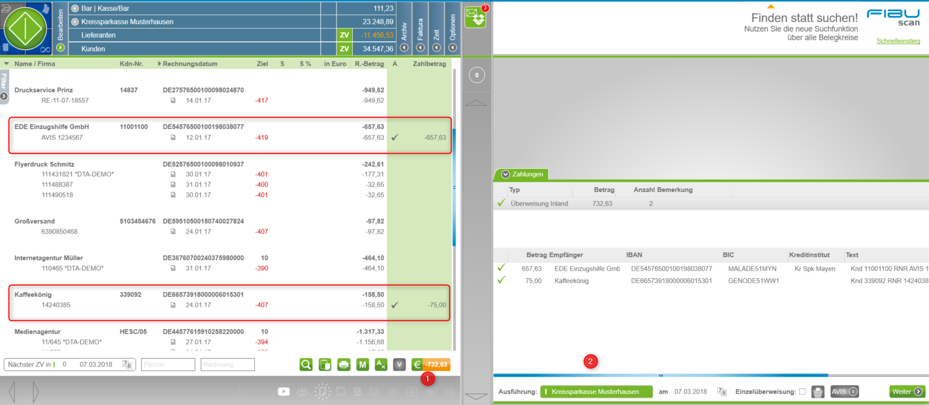Open the mail inbox icon with badge
The height and width of the screenshot is (405, 929).
[476, 17]
